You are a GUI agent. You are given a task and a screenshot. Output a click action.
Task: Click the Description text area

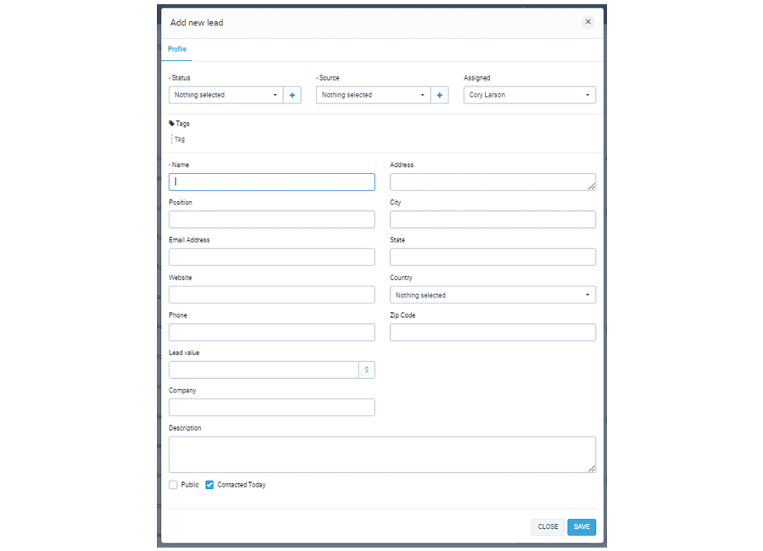pos(381,454)
